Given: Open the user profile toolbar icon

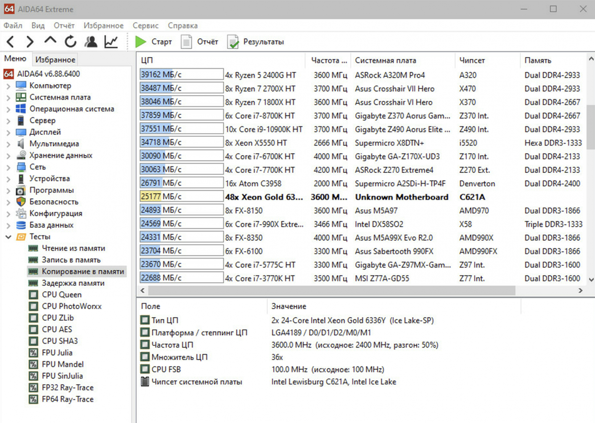Looking at the screenshot, I should click(91, 41).
